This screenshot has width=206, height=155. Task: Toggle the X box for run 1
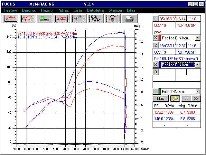155,37
